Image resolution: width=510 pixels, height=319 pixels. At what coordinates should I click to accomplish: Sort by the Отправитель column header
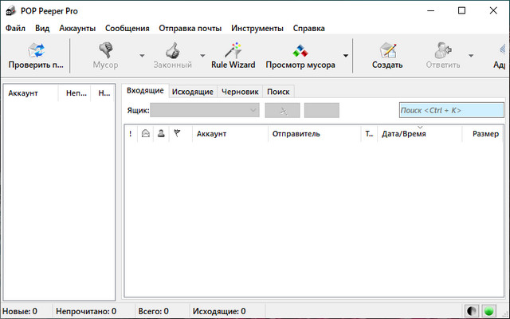tap(296, 134)
